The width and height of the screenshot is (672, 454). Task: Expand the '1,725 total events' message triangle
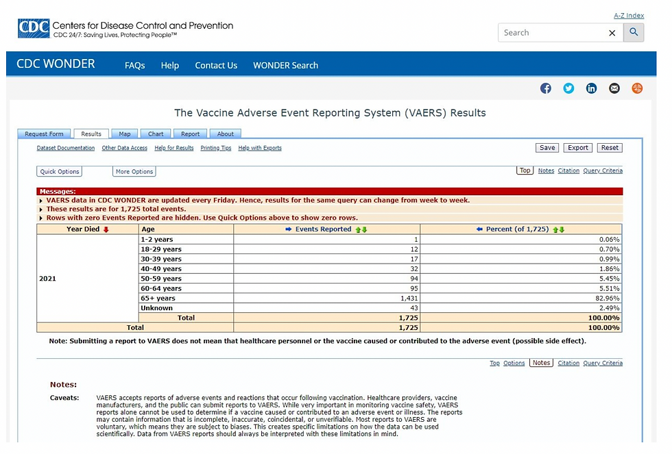click(40, 210)
